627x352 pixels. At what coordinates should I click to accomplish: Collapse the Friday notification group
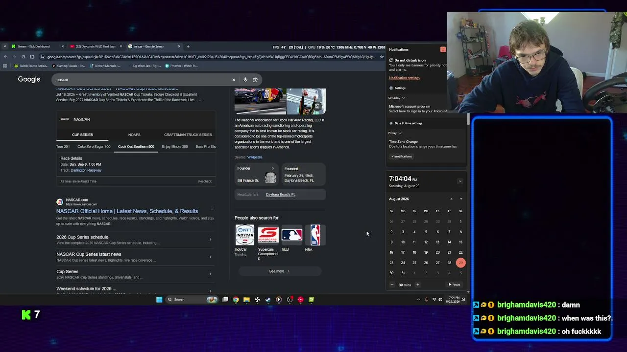tap(400, 133)
